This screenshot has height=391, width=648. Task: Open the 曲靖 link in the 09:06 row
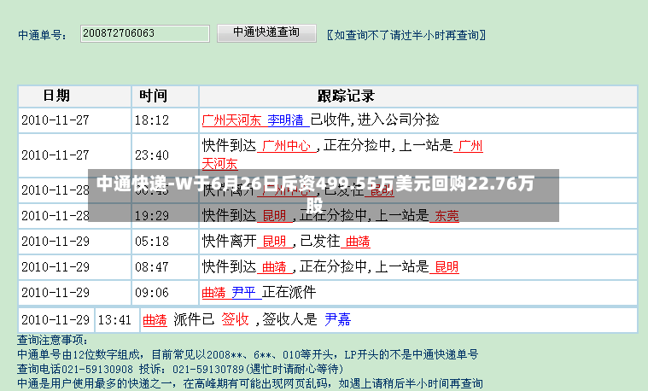click(x=213, y=292)
